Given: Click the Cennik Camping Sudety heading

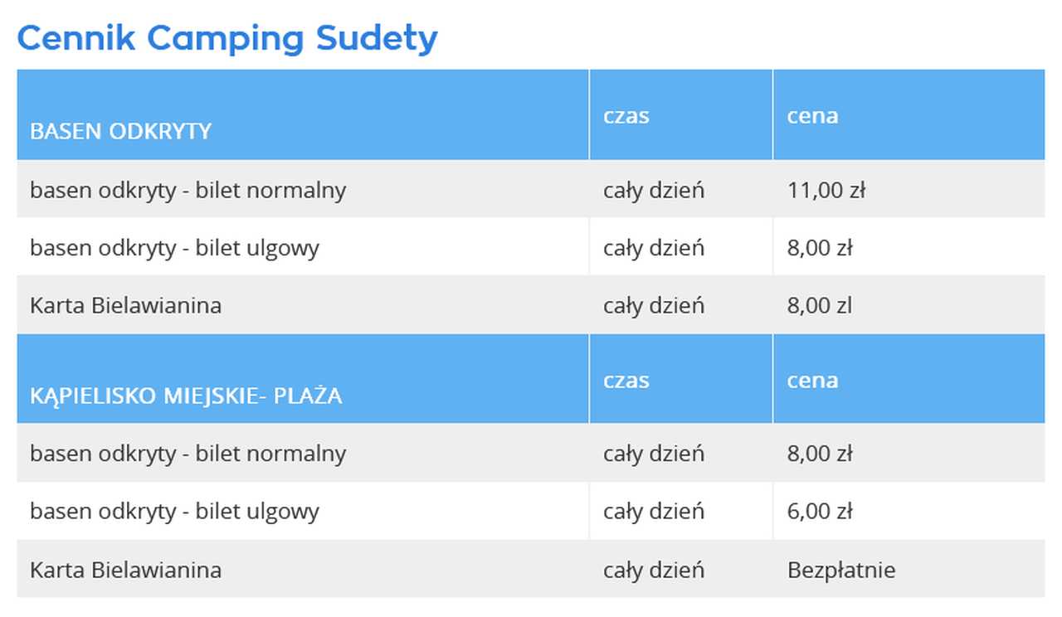Looking at the screenshot, I should tap(227, 38).
